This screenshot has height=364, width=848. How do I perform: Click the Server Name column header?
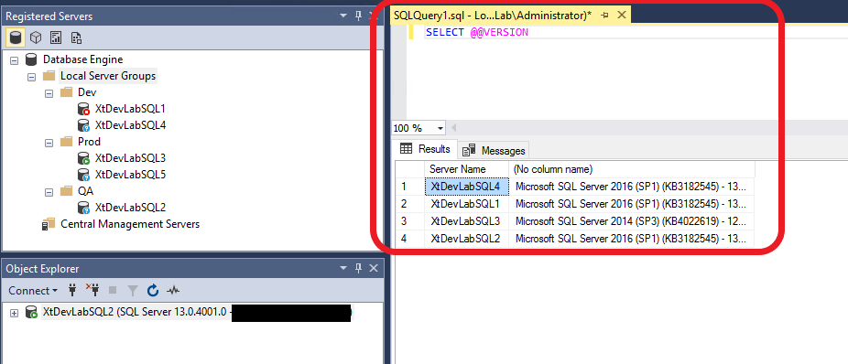click(466, 169)
